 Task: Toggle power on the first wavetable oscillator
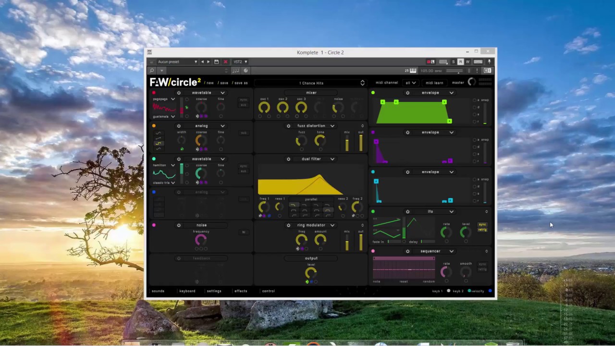[x=179, y=93]
